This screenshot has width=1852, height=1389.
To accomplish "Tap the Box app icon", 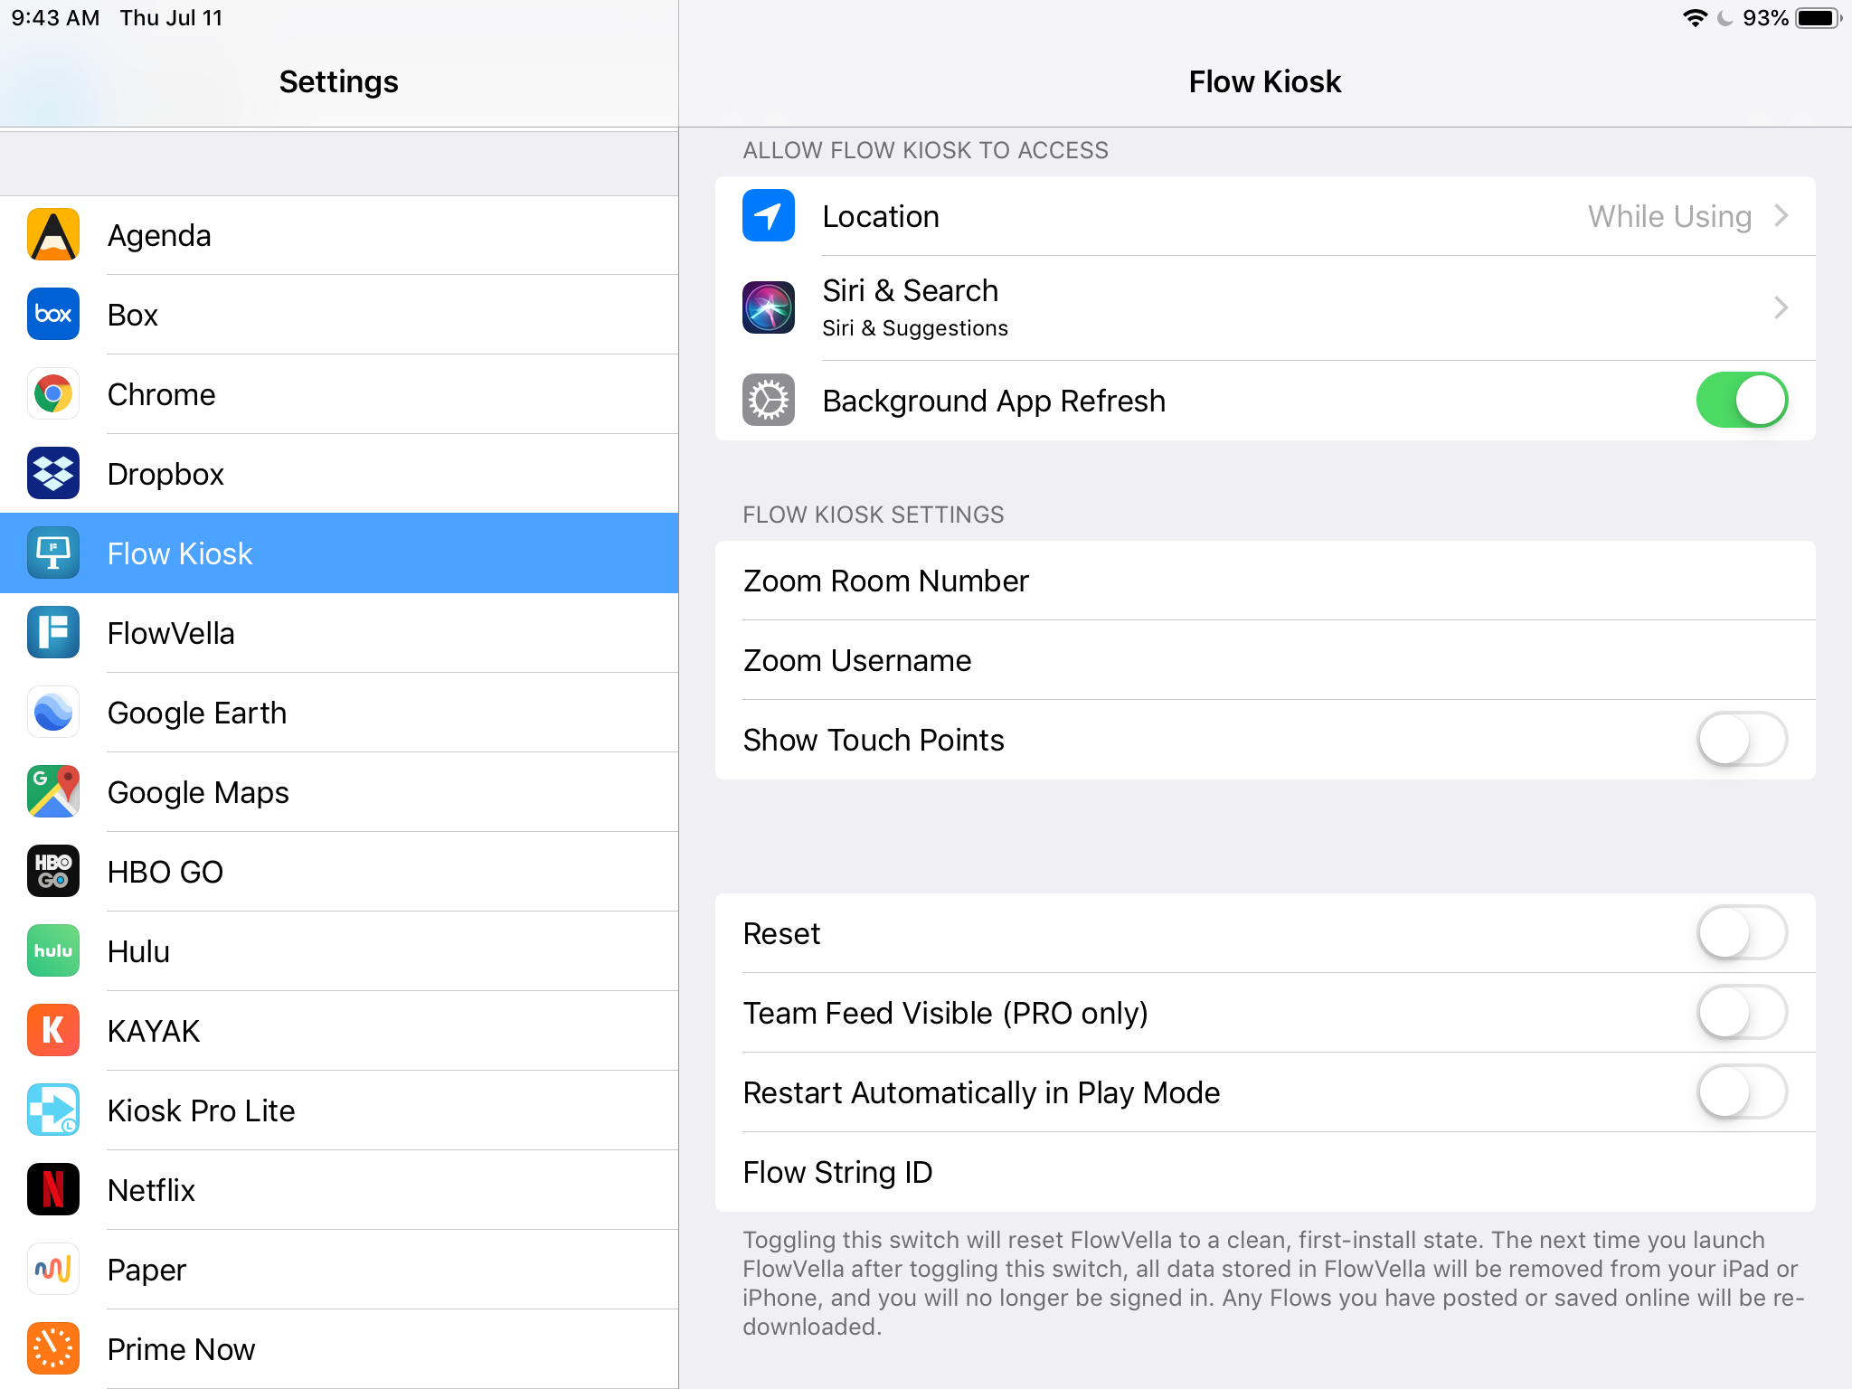I will [53, 315].
